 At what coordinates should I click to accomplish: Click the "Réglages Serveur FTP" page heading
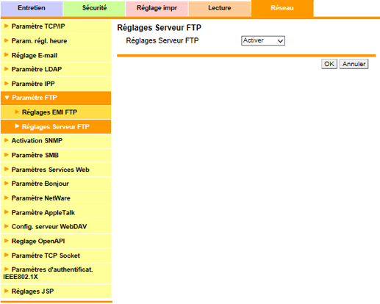(159, 28)
